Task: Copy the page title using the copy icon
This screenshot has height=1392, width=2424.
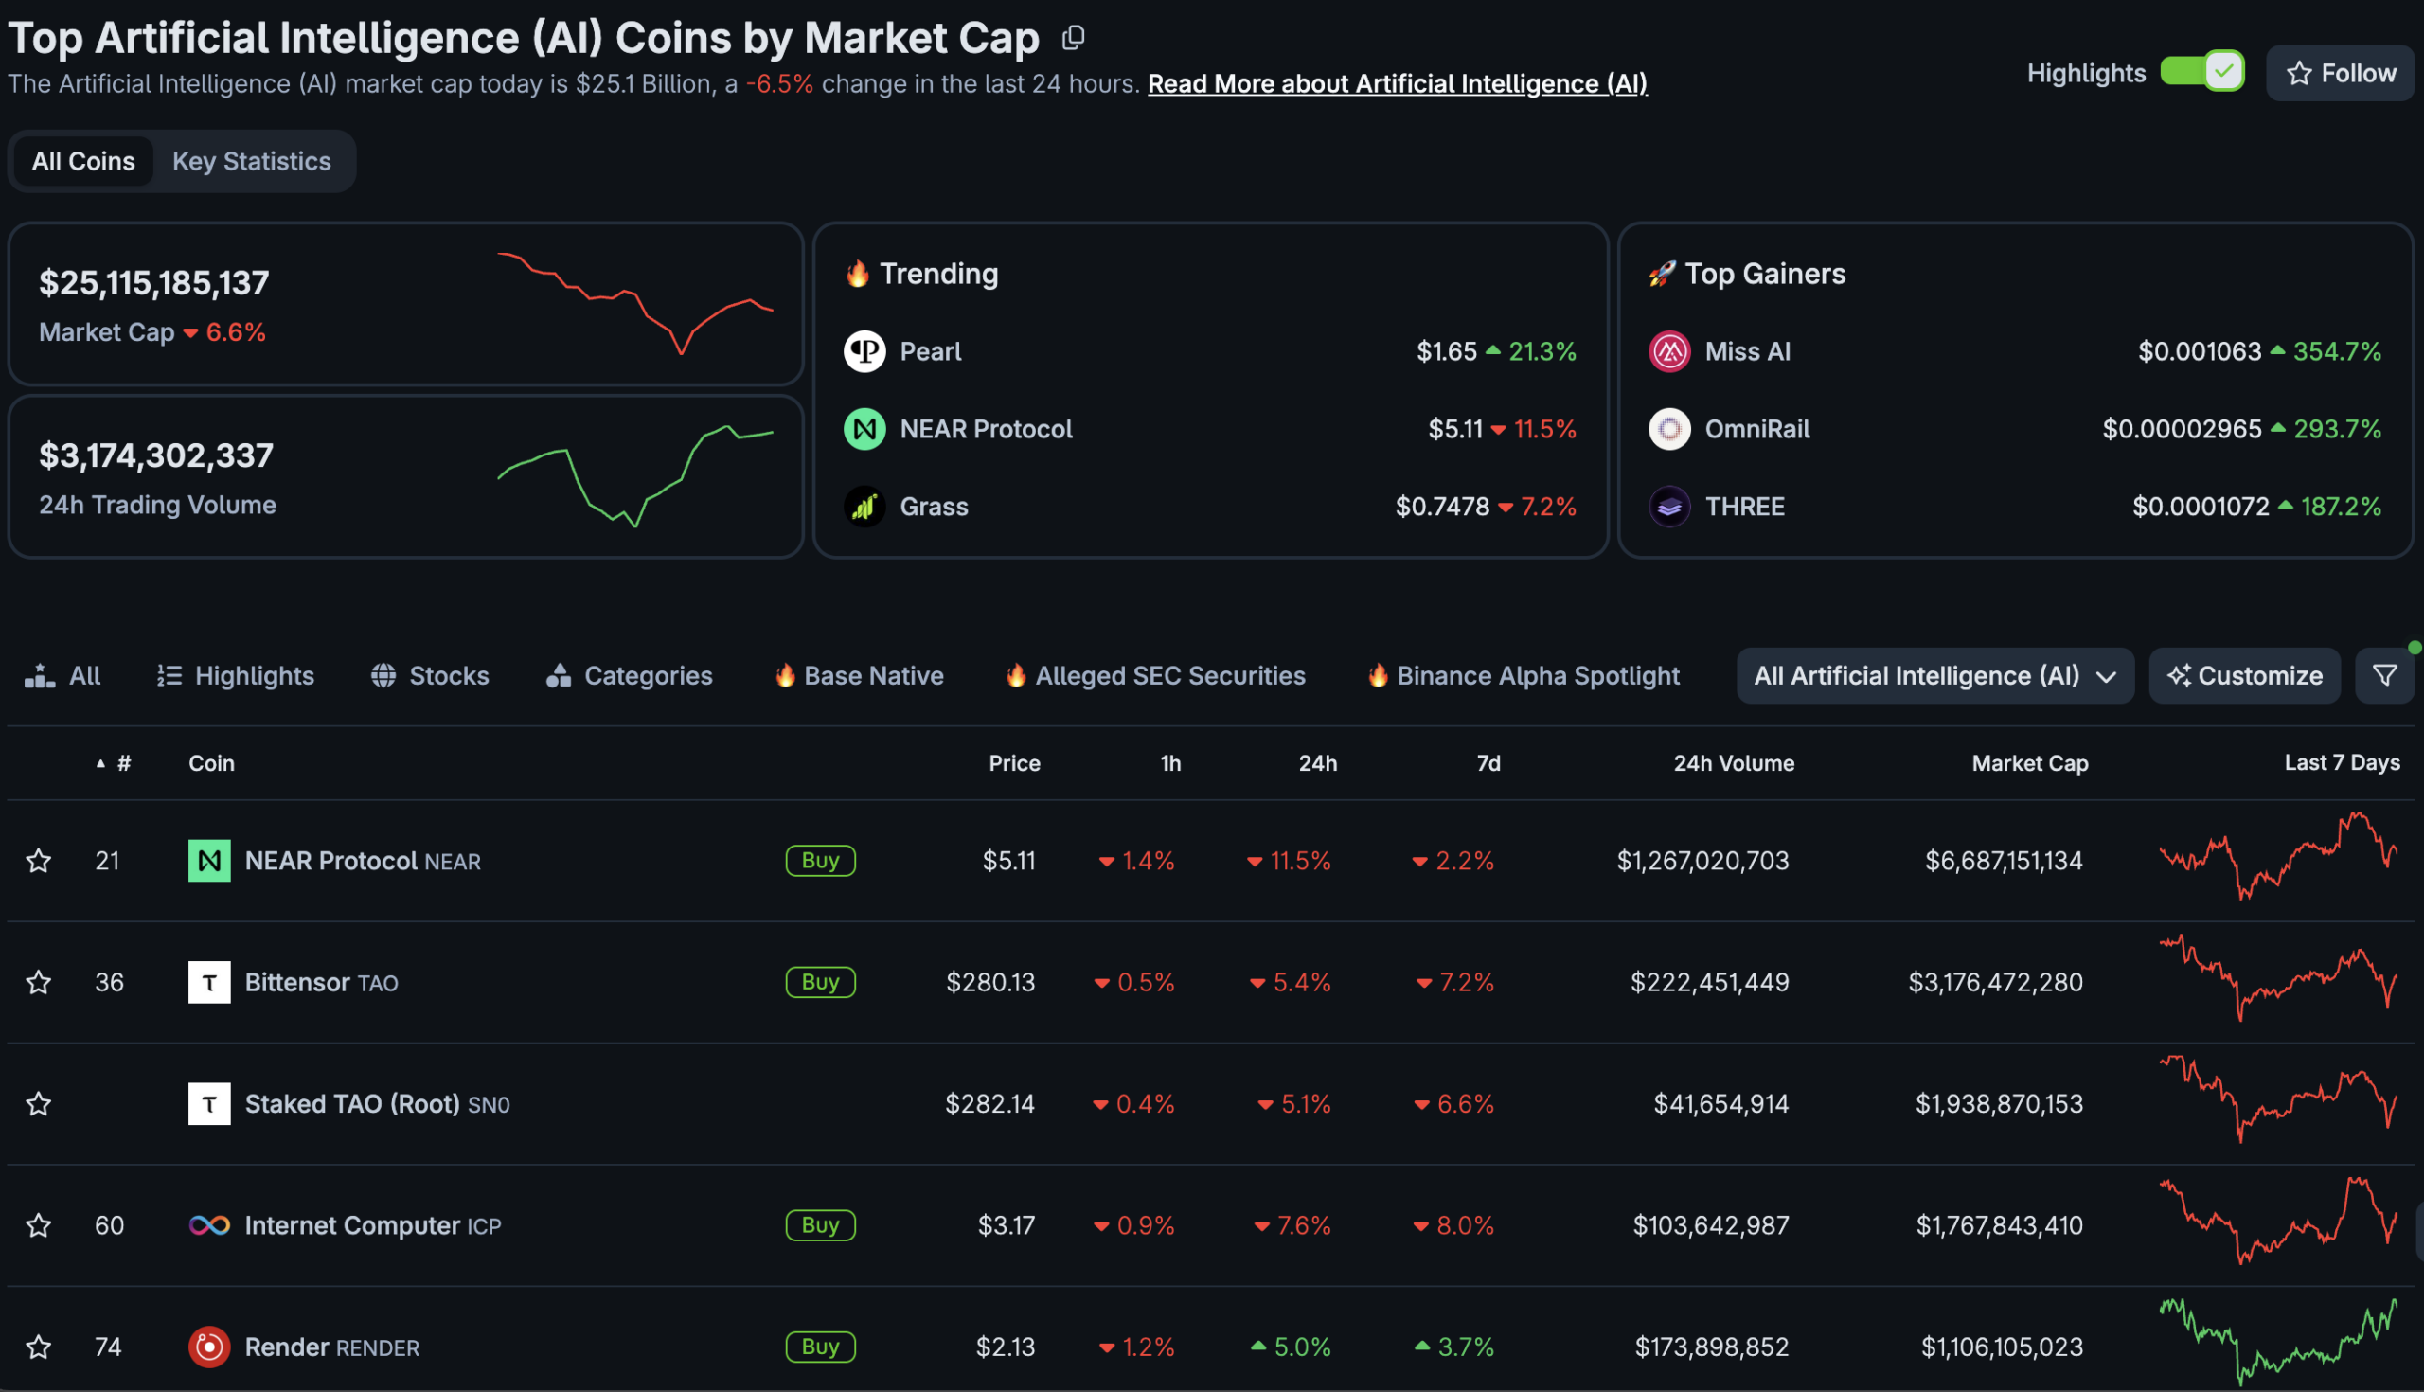Action: pyautogui.click(x=1074, y=38)
